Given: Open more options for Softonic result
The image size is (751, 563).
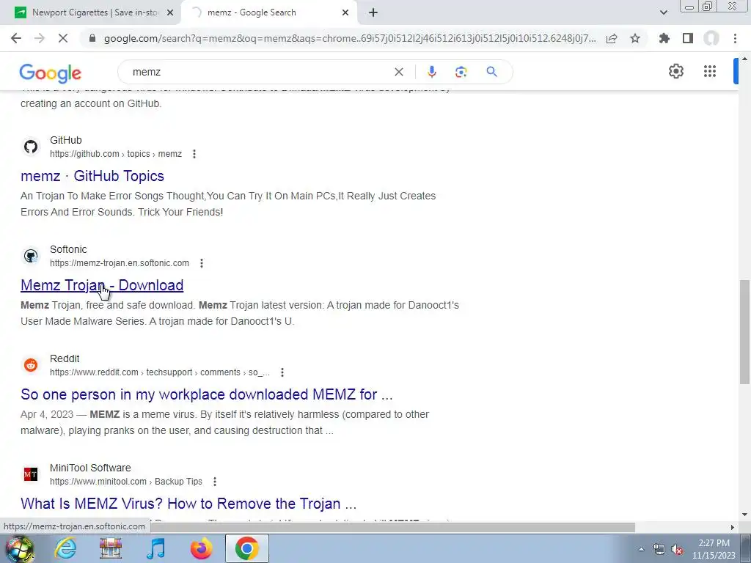Looking at the screenshot, I should tap(202, 263).
